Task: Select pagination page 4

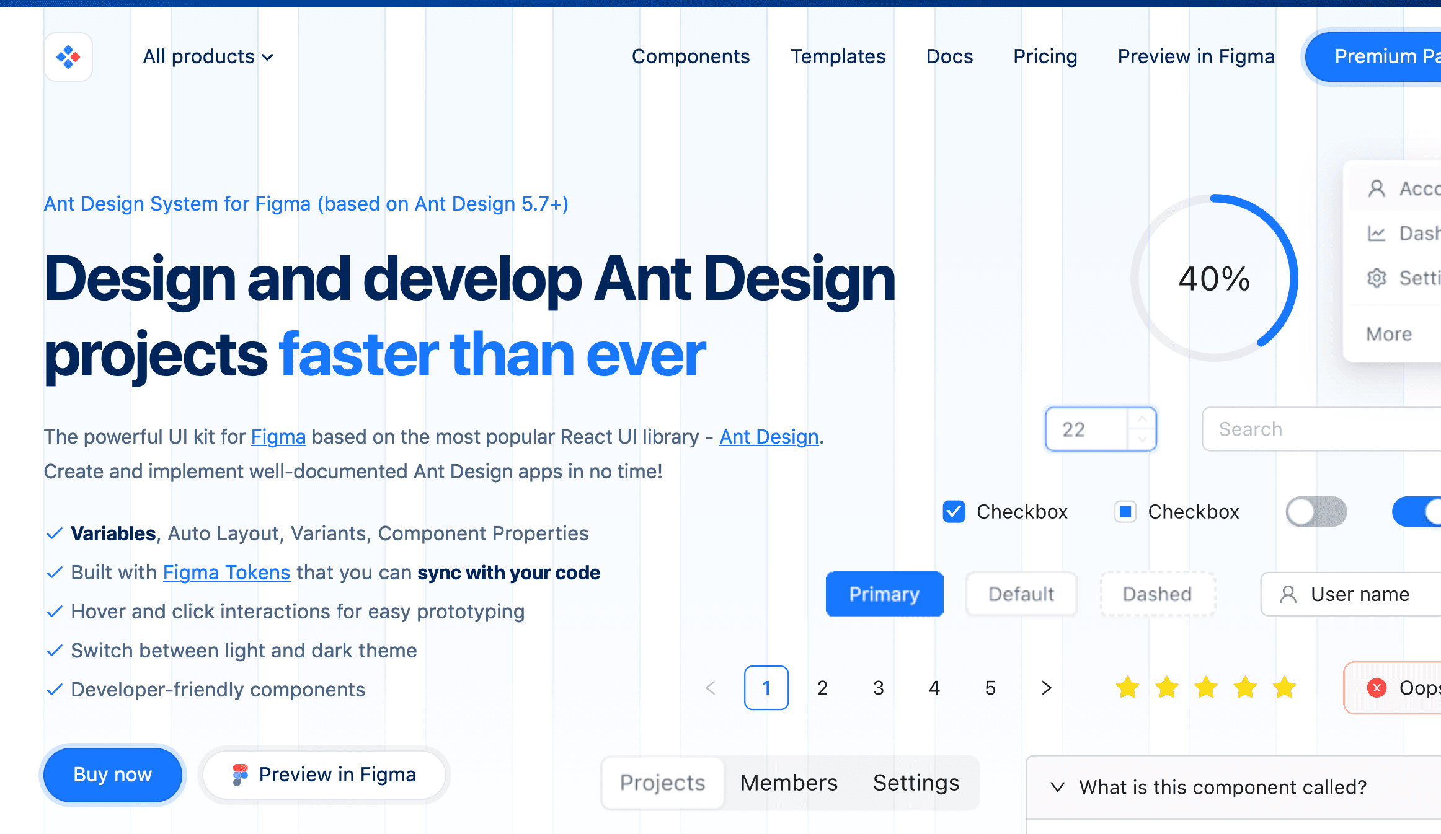Action: 934,688
